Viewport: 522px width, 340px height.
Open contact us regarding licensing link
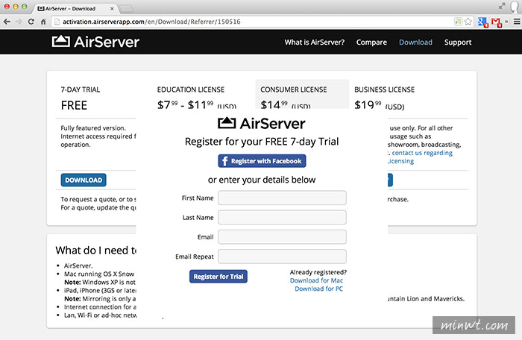[x=419, y=157]
